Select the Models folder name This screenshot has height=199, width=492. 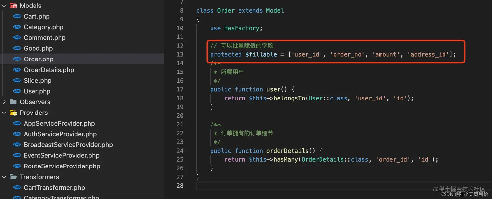[x=31, y=6]
